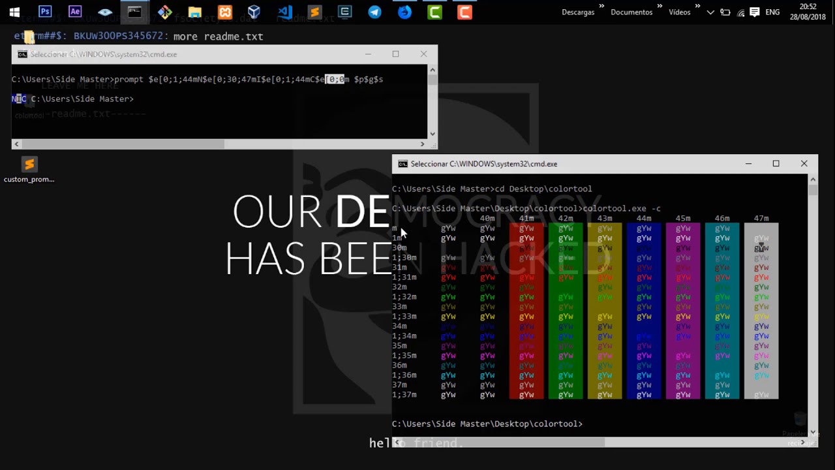Open the green Camtasia taskbar icon
835x470 pixels.
coord(434,12)
